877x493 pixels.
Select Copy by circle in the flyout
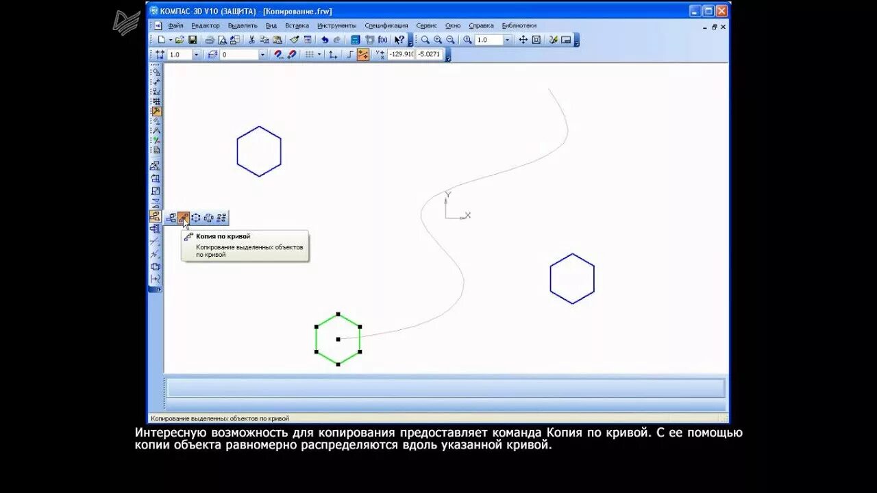(196, 218)
